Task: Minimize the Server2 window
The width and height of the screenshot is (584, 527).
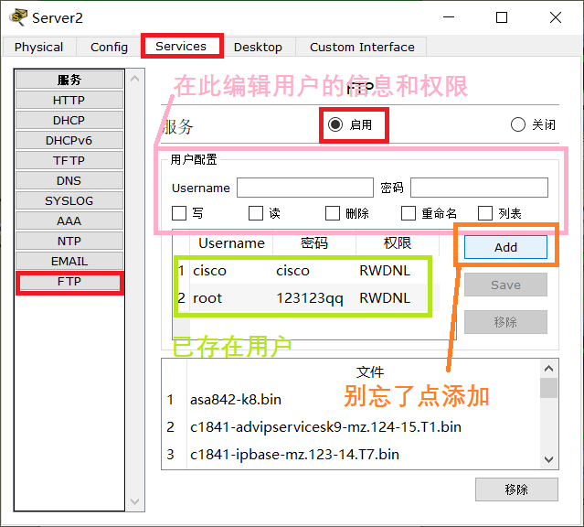Action: pos(449,17)
